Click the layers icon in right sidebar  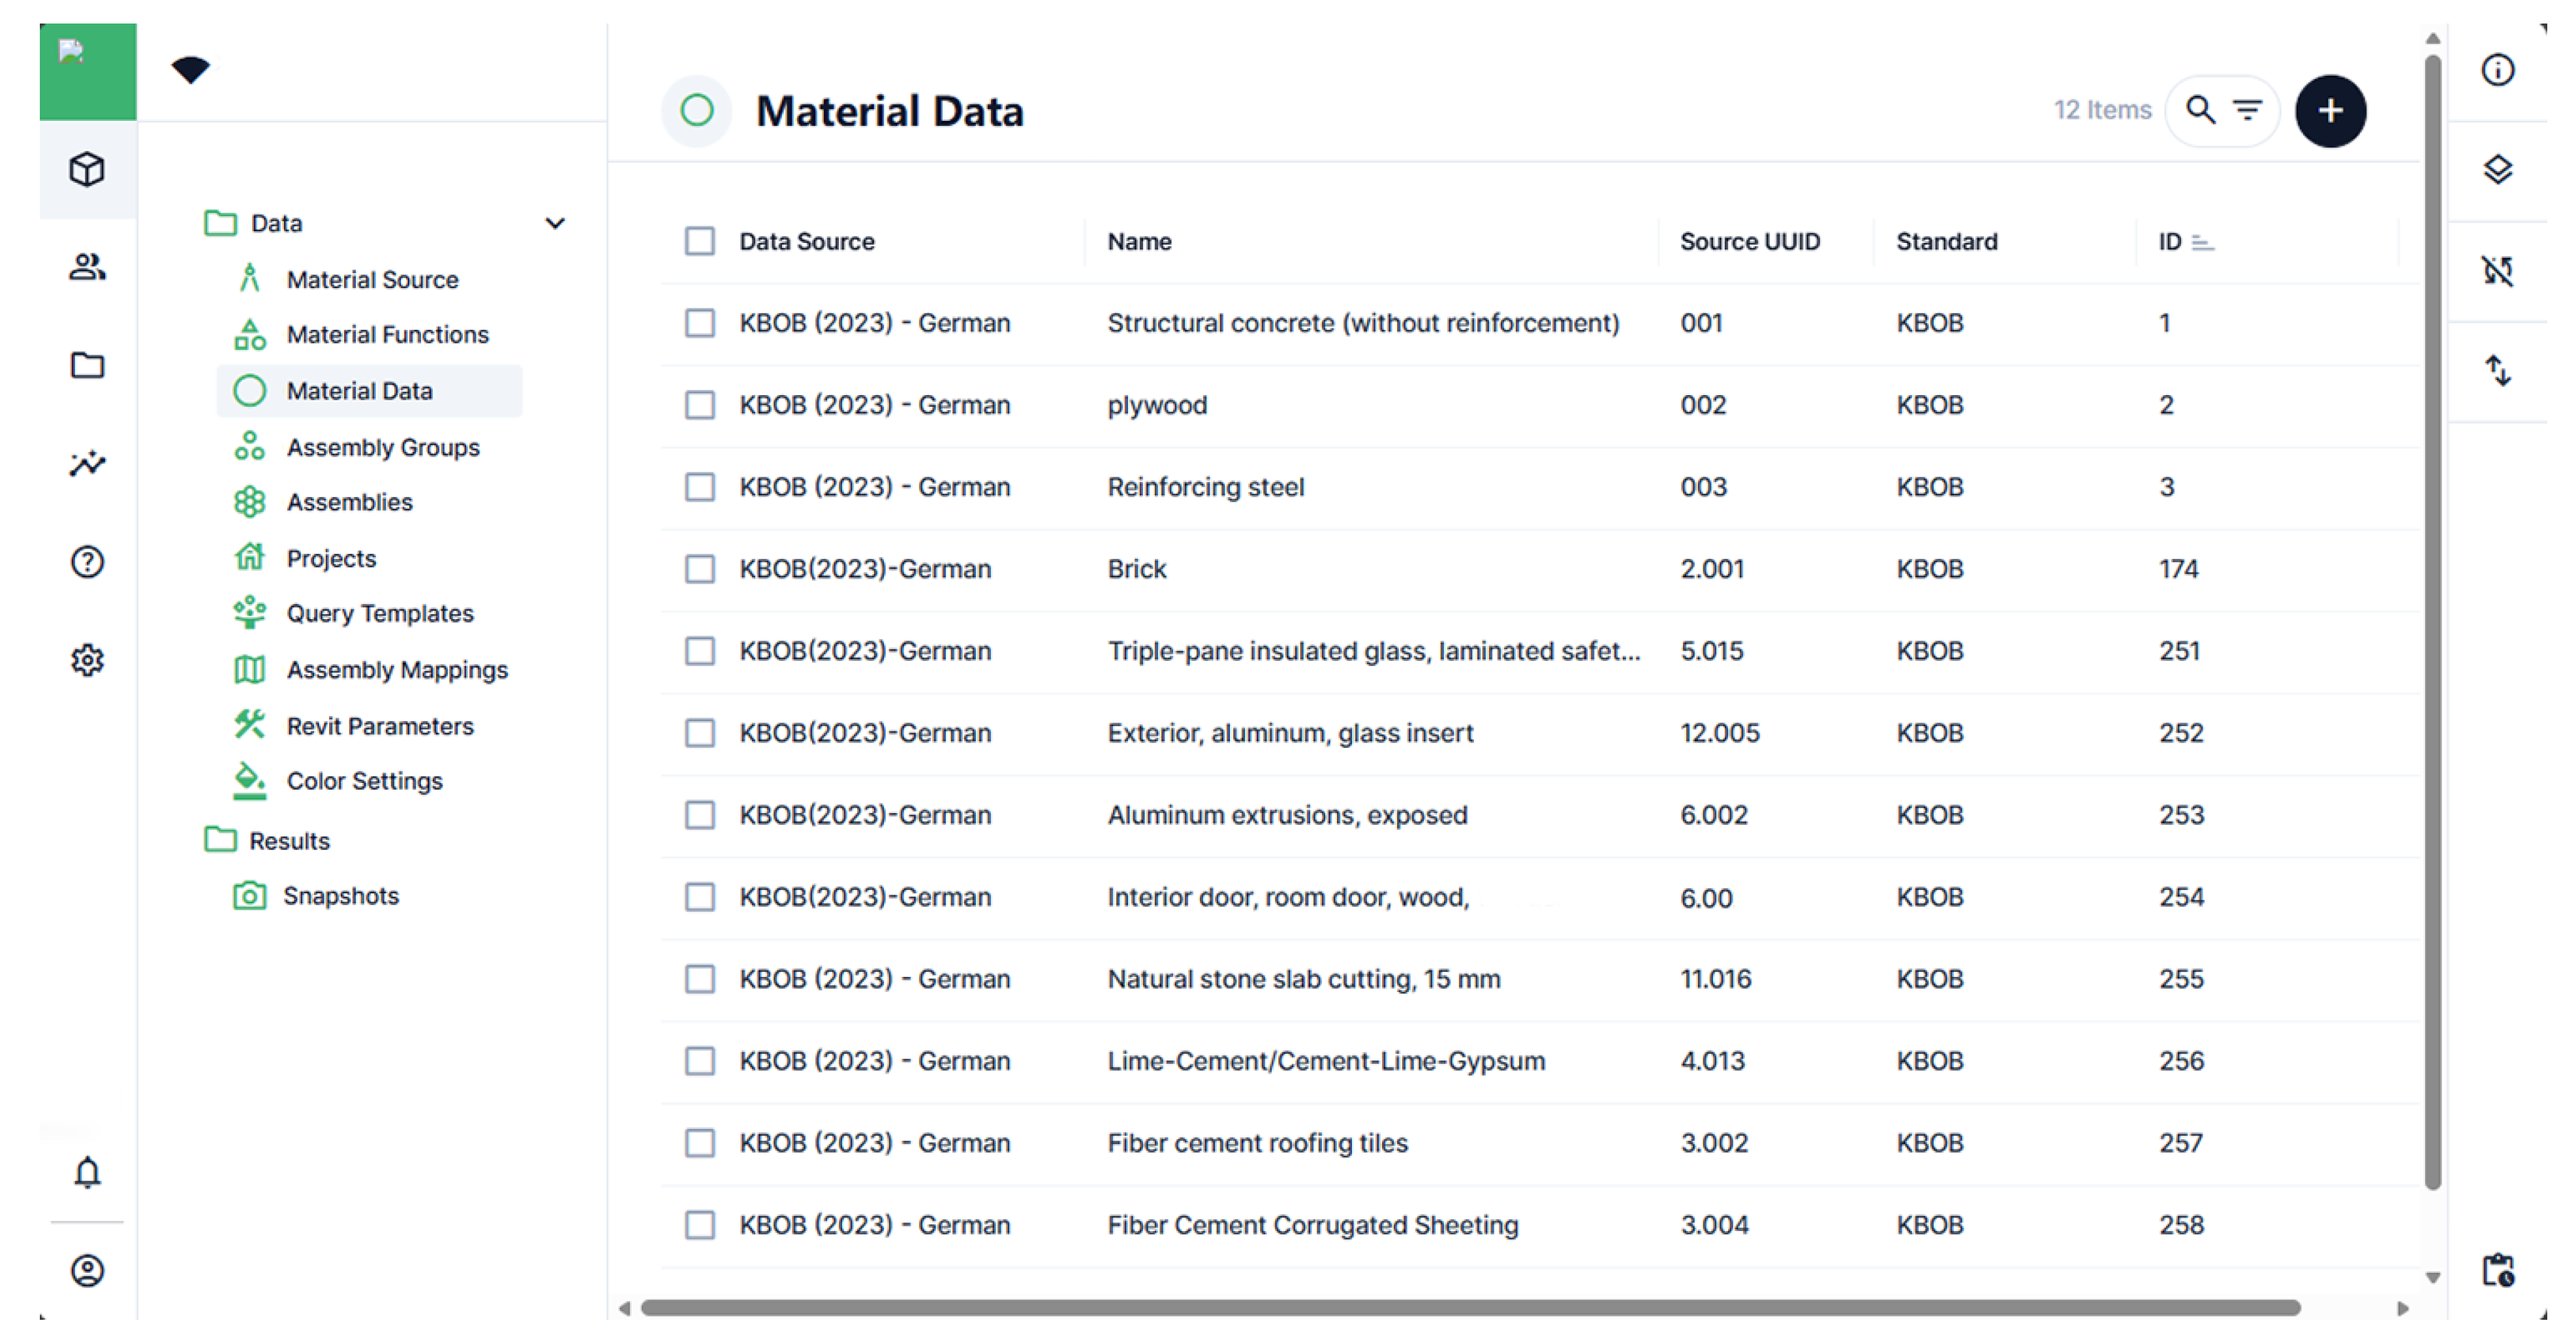tap(2497, 170)
